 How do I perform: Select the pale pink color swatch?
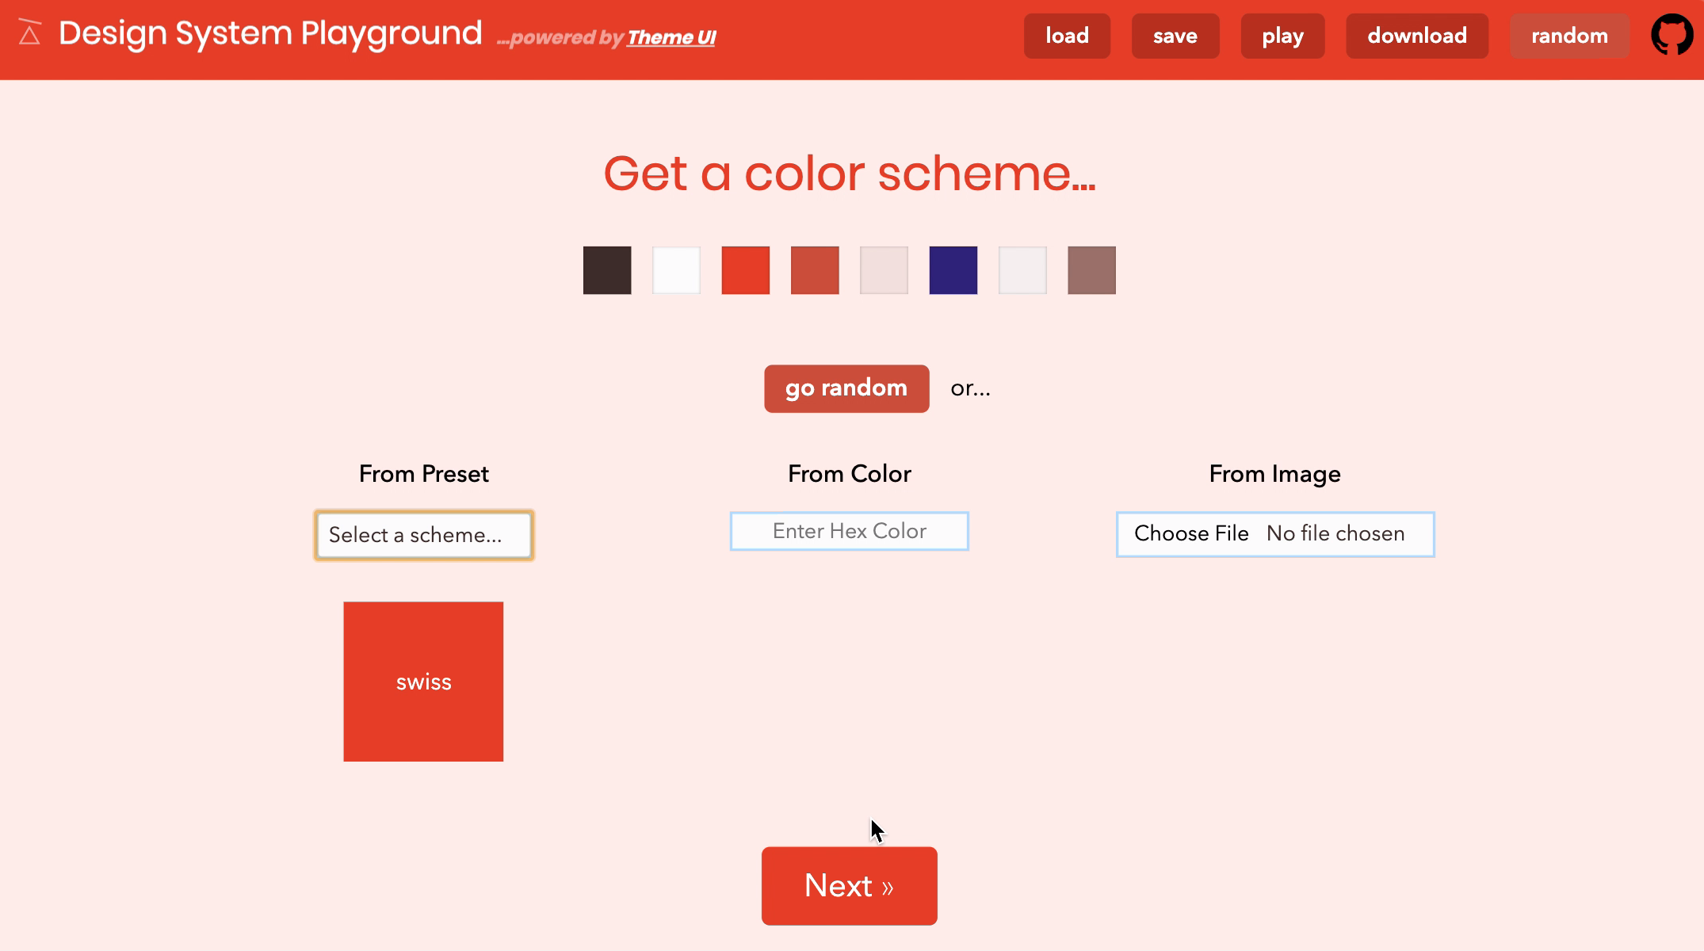(883, 269)
